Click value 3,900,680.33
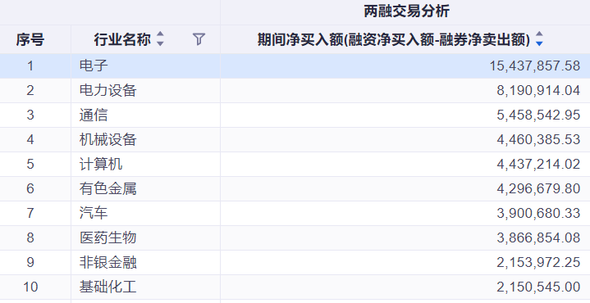590x303 pixels. tap(538, 213)
